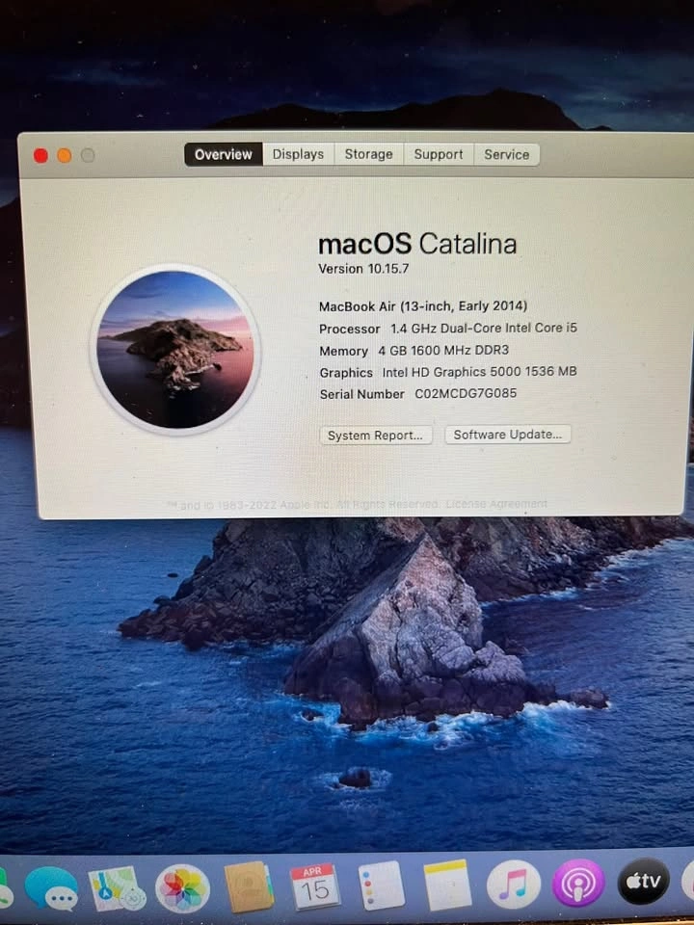This screenshot has width=694, height=925.
Task: Click the Software Update button
Action: coord(508,435)
